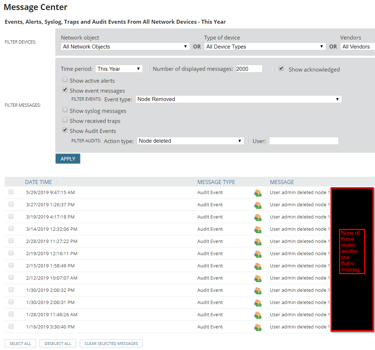Screen dimensions: 375x350
Task: Click the date 1/30/2019 2:00:31 PM
Action: (x=50, y=302)
